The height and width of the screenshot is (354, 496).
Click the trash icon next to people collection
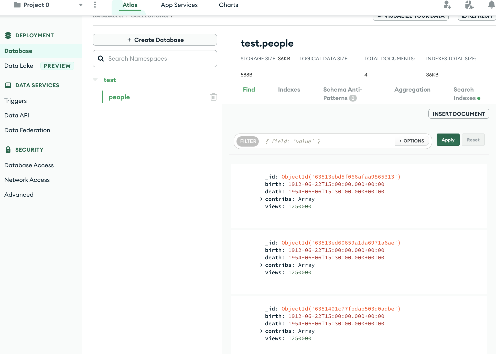[x=213, y=97]
